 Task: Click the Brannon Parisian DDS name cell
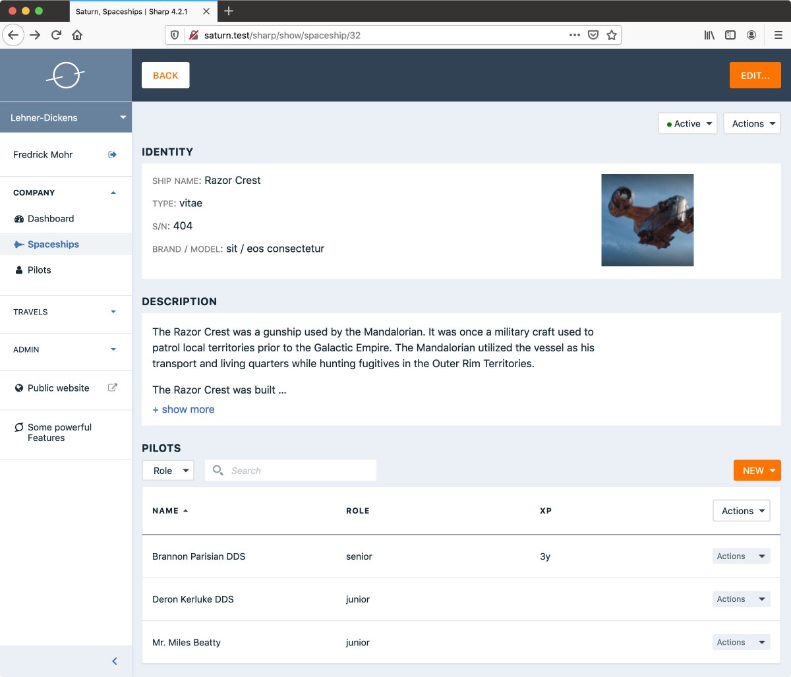pyautogui.click(x=198, y=556)
